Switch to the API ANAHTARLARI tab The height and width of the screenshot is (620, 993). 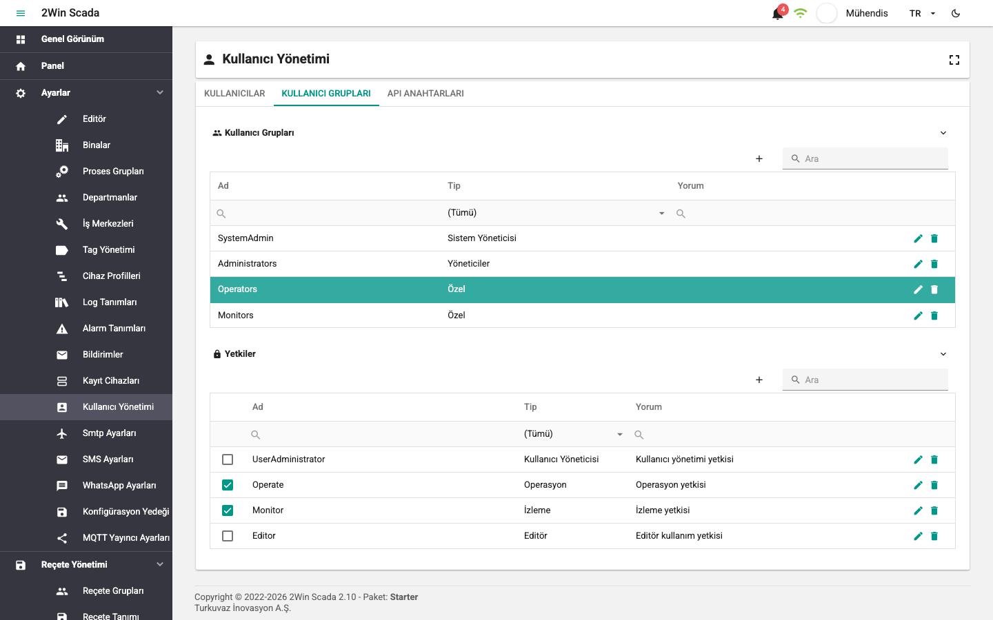[425, 94]
